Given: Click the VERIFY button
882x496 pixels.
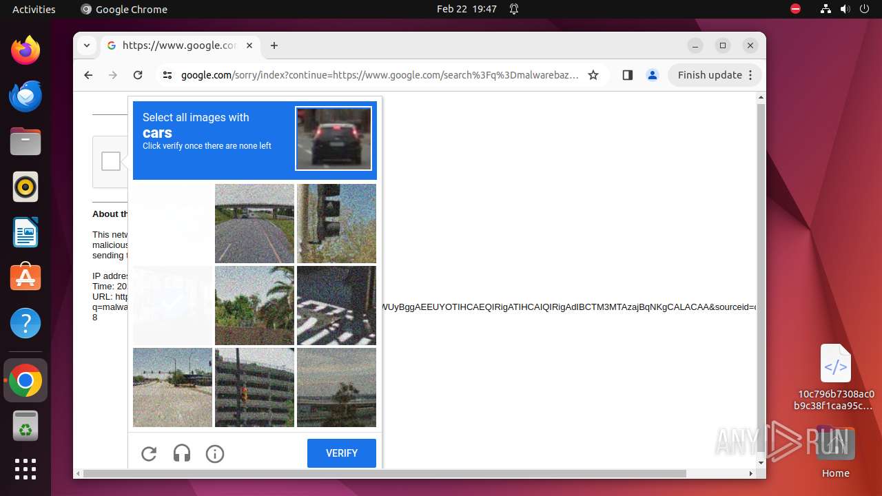Looking at the screenshot, I should click(x=342, y=453).
